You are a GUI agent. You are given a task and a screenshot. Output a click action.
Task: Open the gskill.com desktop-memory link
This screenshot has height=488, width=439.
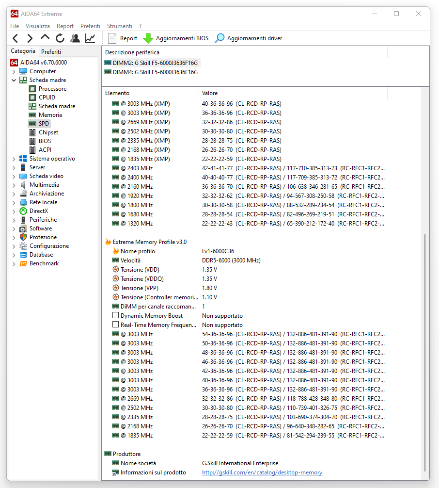pyautogui.click(x=262, y=472)
